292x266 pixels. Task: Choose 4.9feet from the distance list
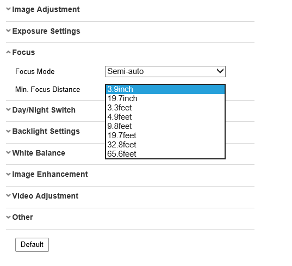[x=165, y=117]
